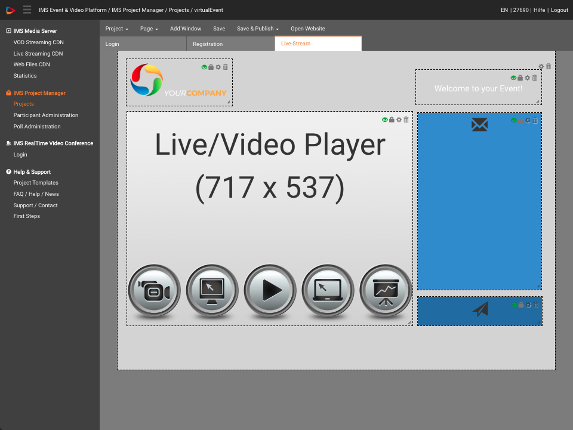
Task: Select the camera icon in the player toolbar
Action: tap(154, 290)
